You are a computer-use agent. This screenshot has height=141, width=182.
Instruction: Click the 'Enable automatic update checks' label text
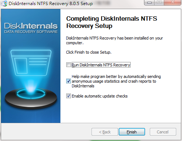pyautogui.click(x=100, y=96)
